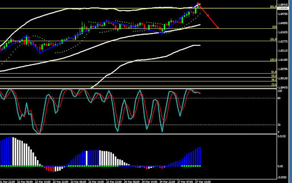Click the 1.61455 price axis value
Screen dimensions: 292x183
[283, 60]
